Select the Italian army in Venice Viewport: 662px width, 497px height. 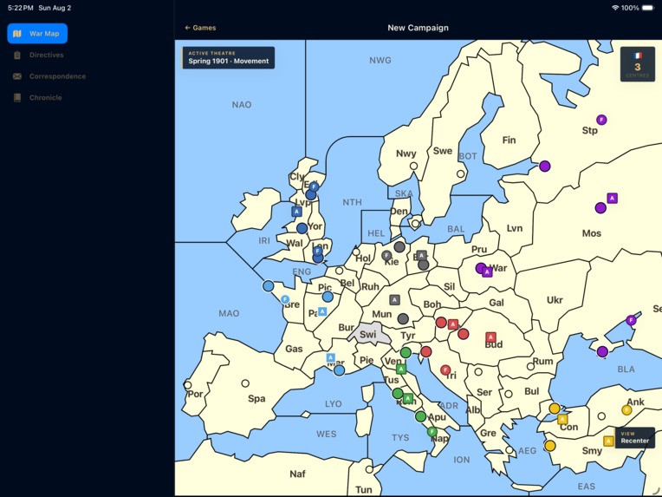point(401,369)
